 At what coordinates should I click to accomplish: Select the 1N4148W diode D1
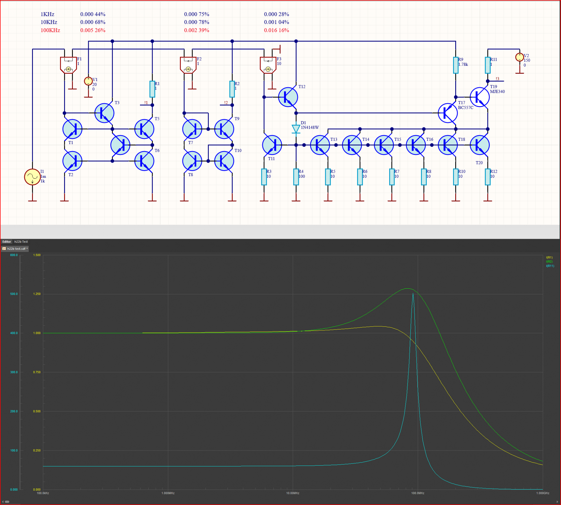296,129
